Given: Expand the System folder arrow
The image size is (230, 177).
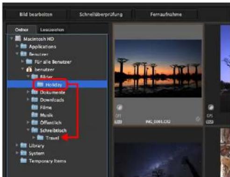Looking at the screenshot, I should pyautogui.click(x=17, y=153).
